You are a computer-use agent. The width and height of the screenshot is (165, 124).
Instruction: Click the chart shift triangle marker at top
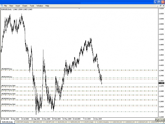[x=79, y=9]
